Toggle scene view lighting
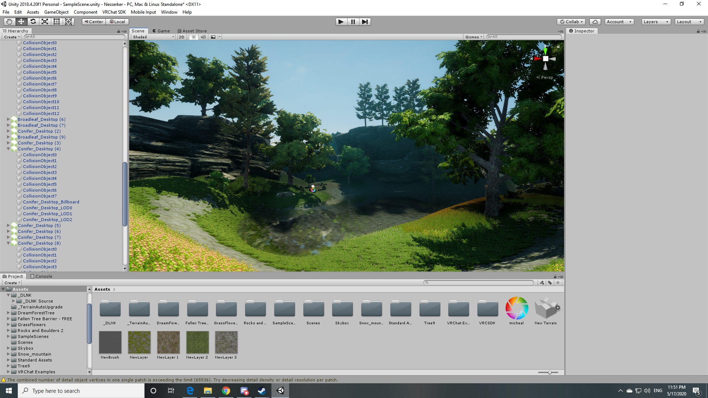The width and height of the screenshot is (708, 398). [x=194, y=37]
